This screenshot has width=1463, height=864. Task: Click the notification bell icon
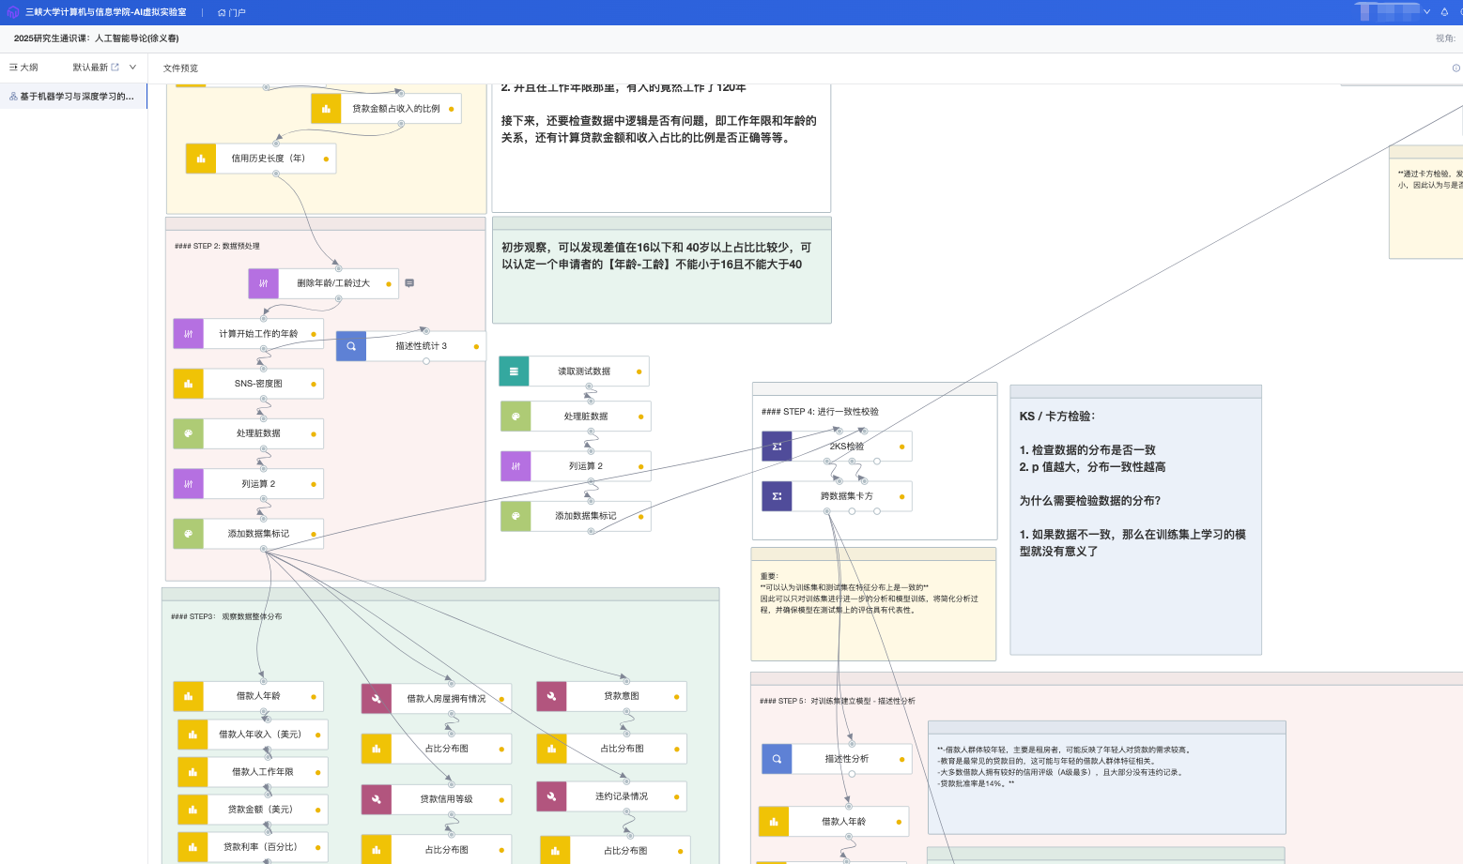tap(1444, 12)
